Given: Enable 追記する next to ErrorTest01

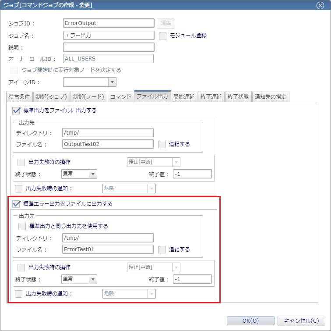Looking at the screenshot, I should click(162, 249).
